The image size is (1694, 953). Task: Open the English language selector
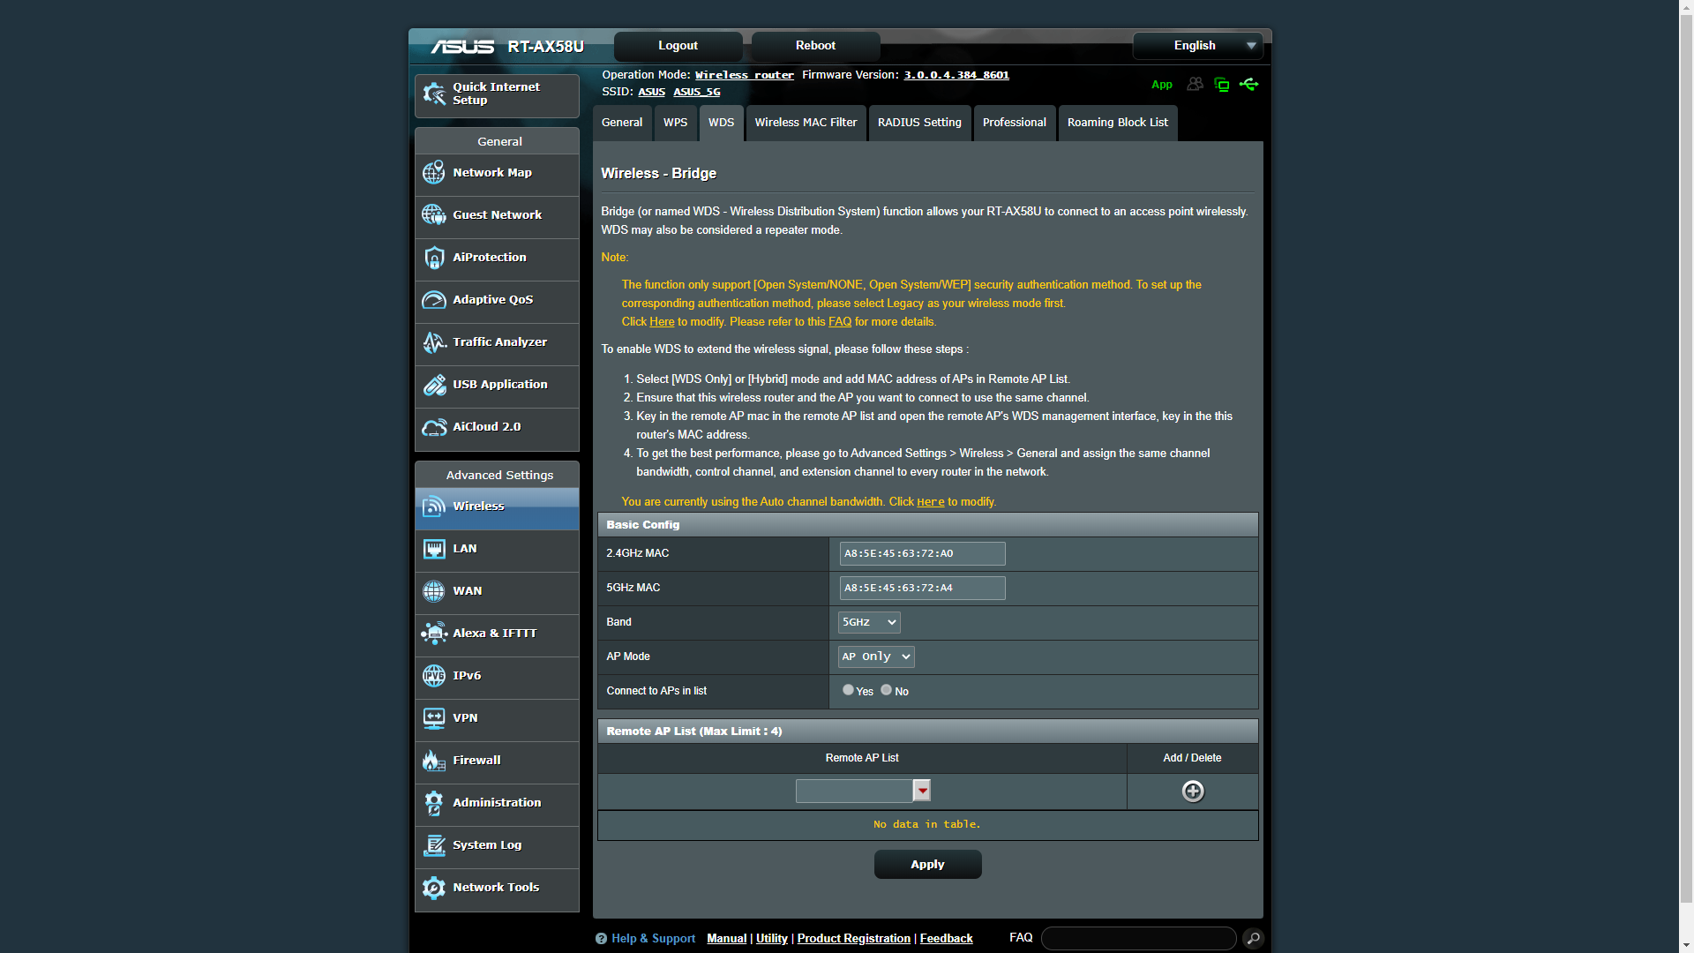pos(1197,46)
